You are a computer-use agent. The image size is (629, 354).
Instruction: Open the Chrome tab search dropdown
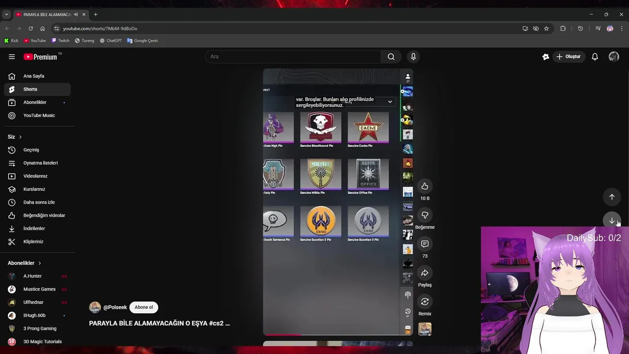pyautogui.click(x=6, y=15)
